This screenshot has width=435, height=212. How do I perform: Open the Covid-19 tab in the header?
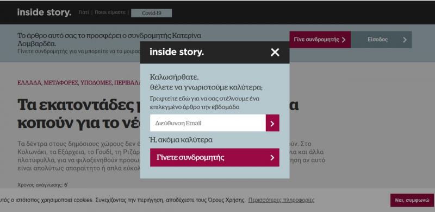click(152, 13)
